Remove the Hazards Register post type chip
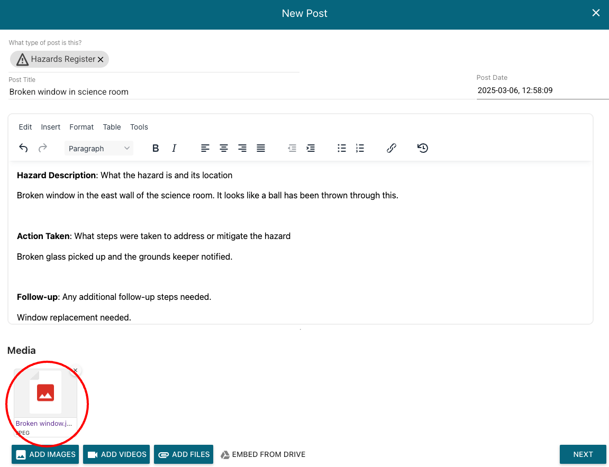Viewport: 609px width, 467px height. tap(101, 60)
